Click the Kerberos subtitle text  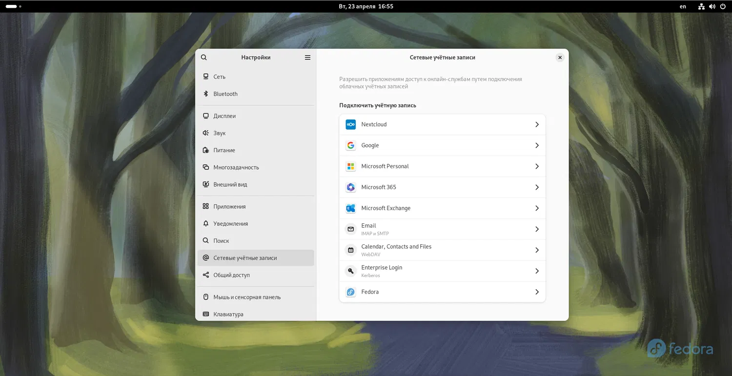370,276
